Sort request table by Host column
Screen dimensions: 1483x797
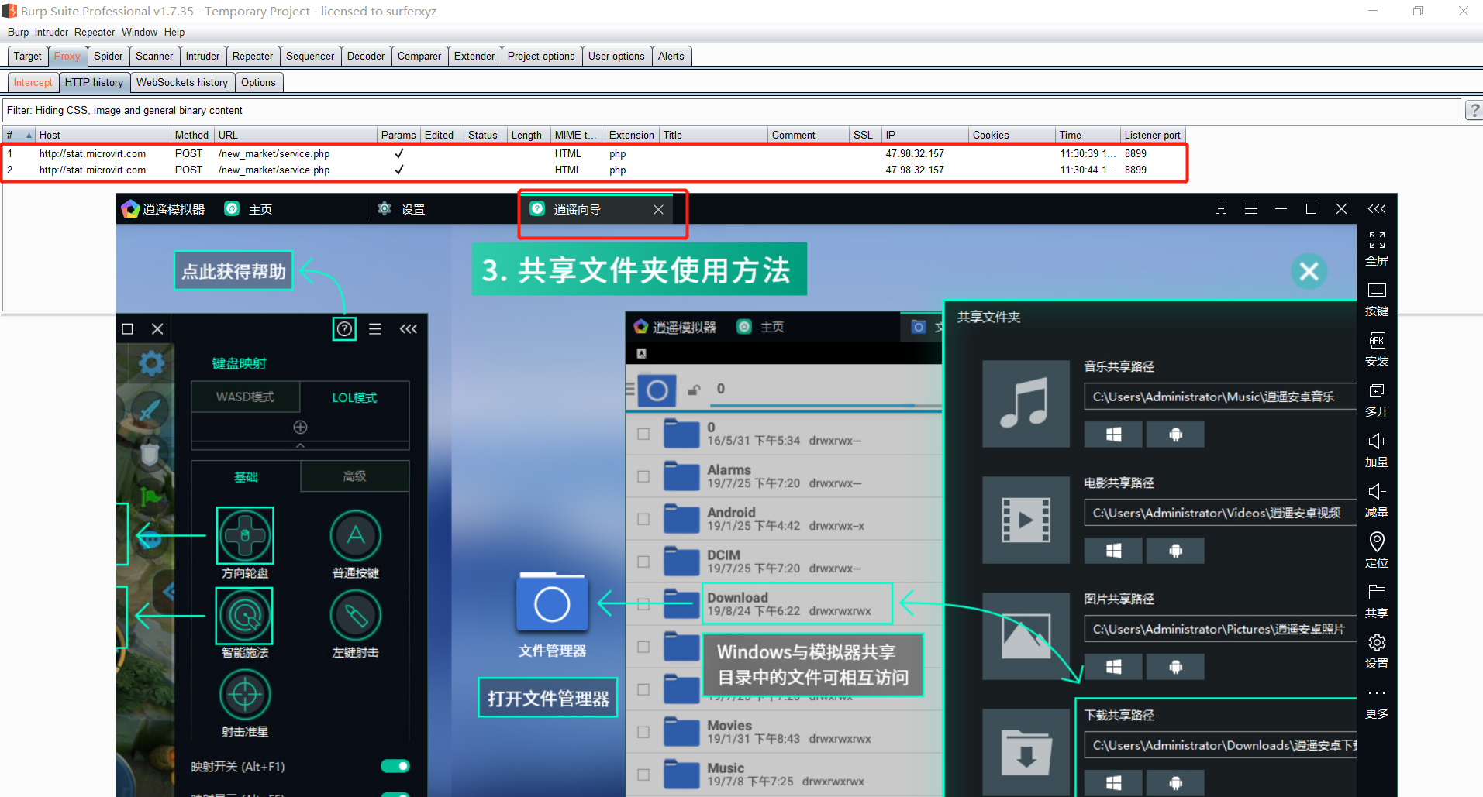101,136
